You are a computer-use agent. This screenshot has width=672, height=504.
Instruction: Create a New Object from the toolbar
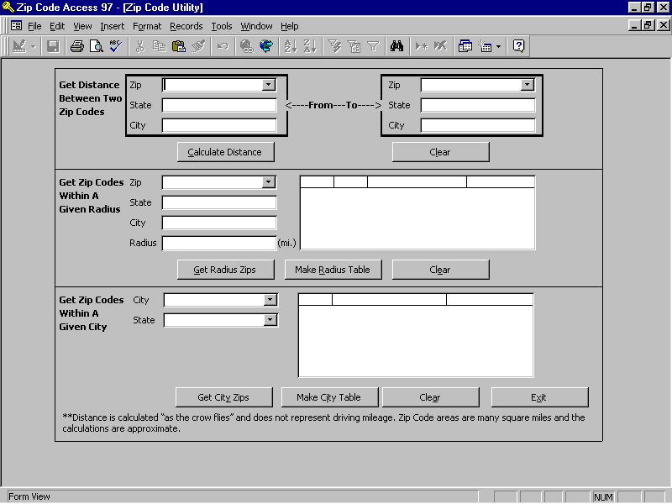[x=485, y=46]
